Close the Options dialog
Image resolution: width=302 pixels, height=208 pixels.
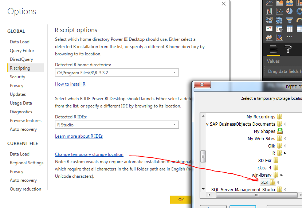[x=224, y=4]
